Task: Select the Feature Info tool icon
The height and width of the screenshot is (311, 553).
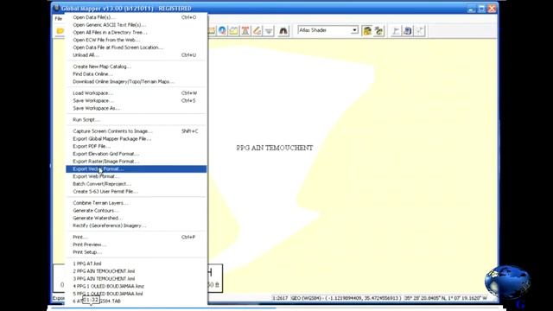Action: coord(222,31)
